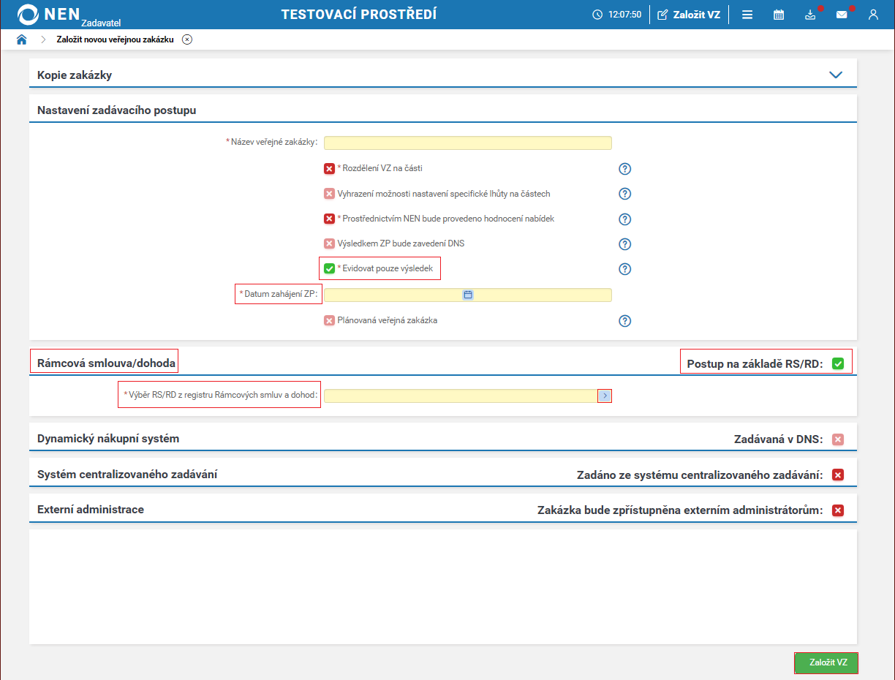Open the calendar icon in top bar

[x=779, y=15]
